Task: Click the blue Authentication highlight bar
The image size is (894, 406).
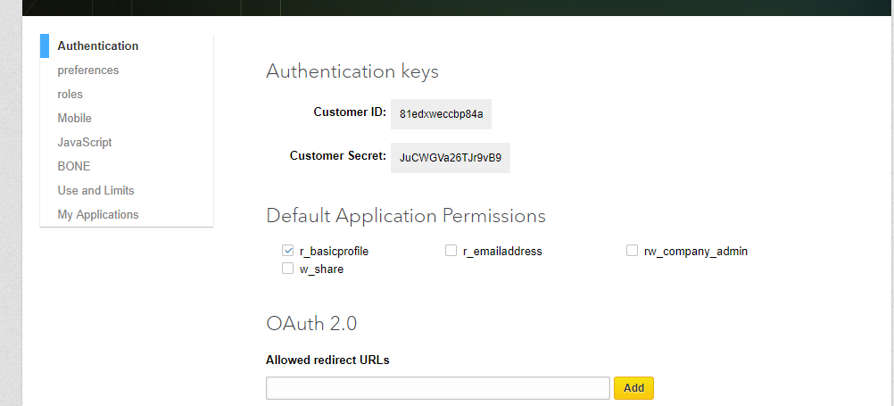Action: click(x=45, y=46)
